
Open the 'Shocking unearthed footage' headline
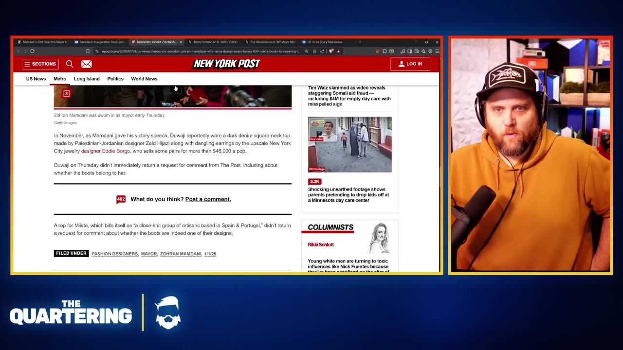coord(348,194)
